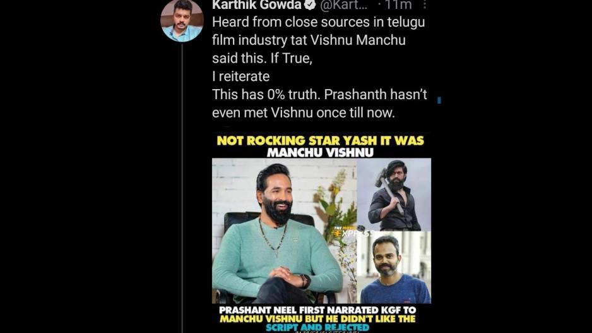Viewport: 592px width, 333px height.
Task: Click the vertical thread line below avatar
Action: [x=182, y=188]
